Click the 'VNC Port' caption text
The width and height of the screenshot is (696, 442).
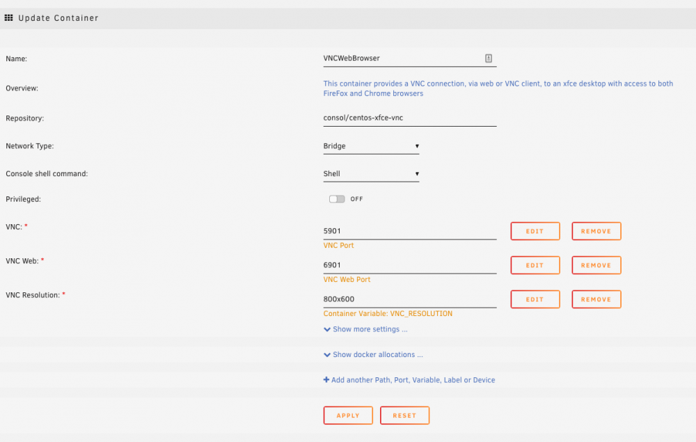click(x=339, y=246)
